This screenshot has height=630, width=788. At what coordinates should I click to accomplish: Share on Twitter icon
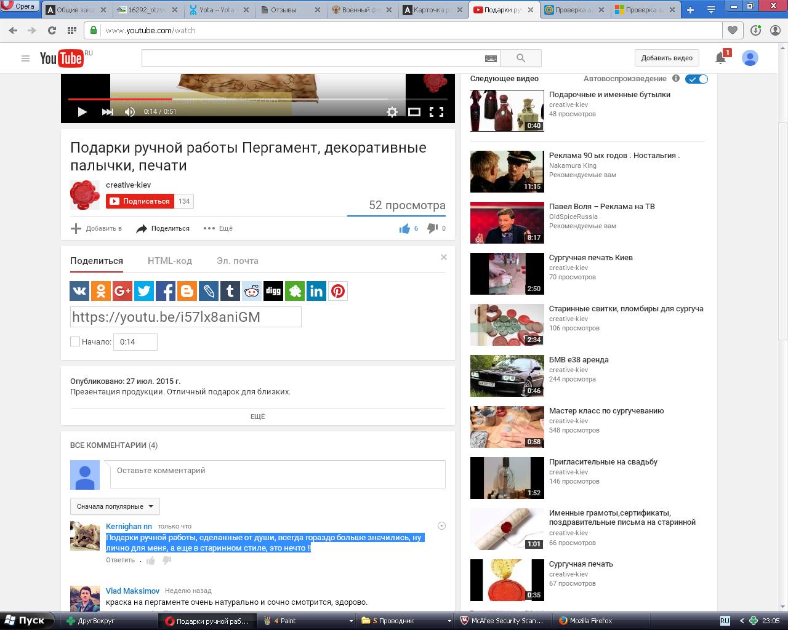144,291
